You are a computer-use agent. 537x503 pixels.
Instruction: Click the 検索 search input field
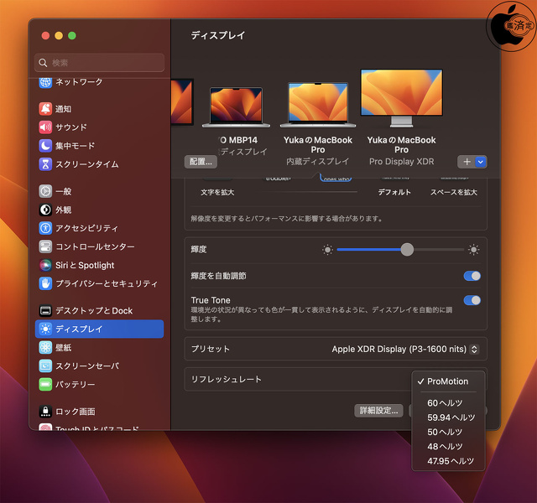99,63
